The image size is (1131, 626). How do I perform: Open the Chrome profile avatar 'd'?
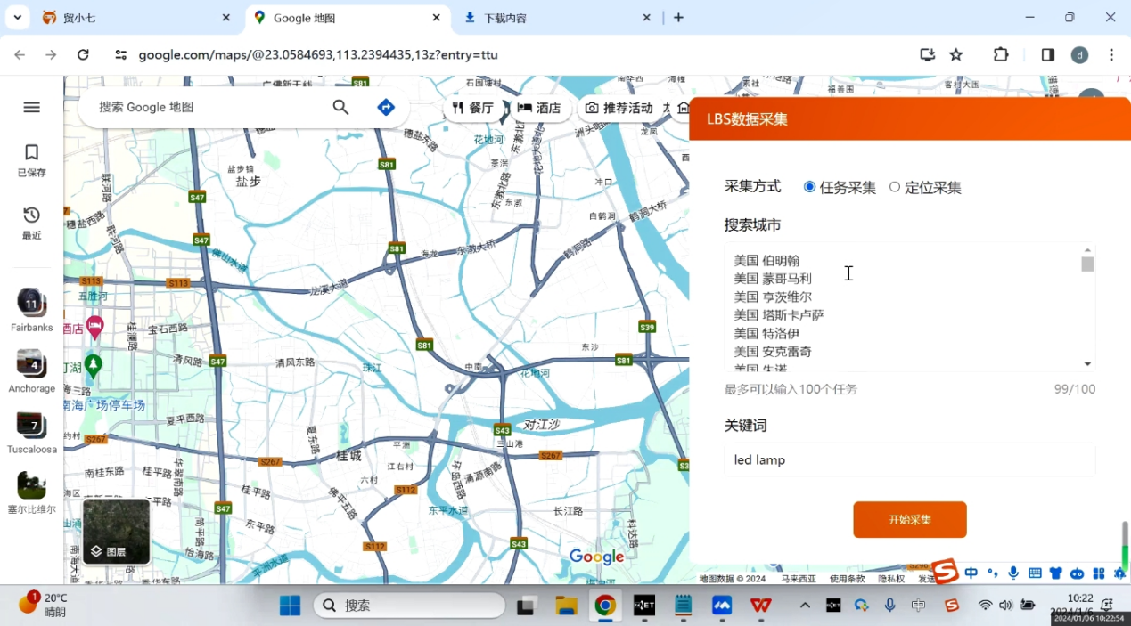tap(1079, 54)
